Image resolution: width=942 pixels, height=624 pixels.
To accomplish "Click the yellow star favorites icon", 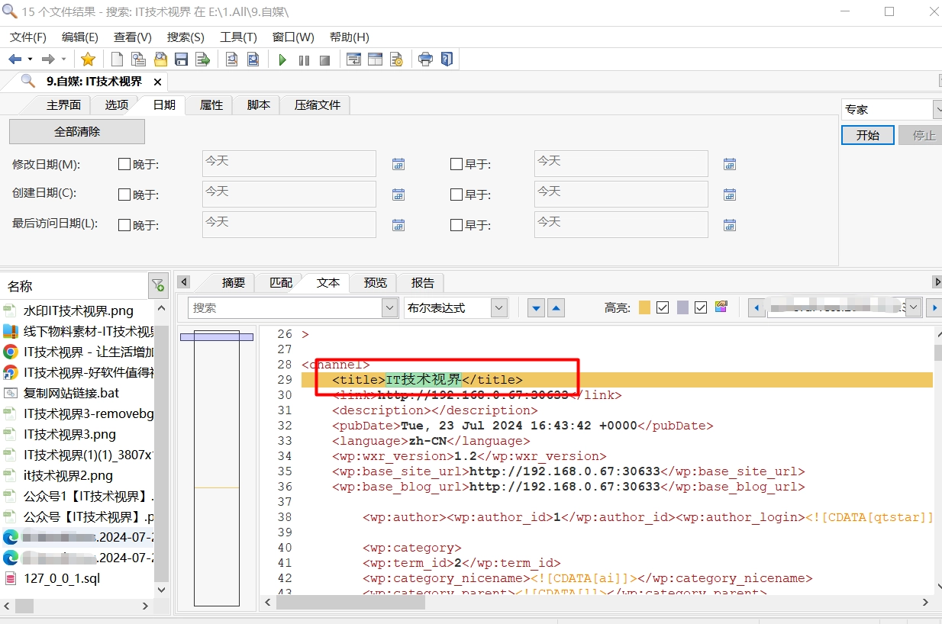I will [x=88, y=60].
